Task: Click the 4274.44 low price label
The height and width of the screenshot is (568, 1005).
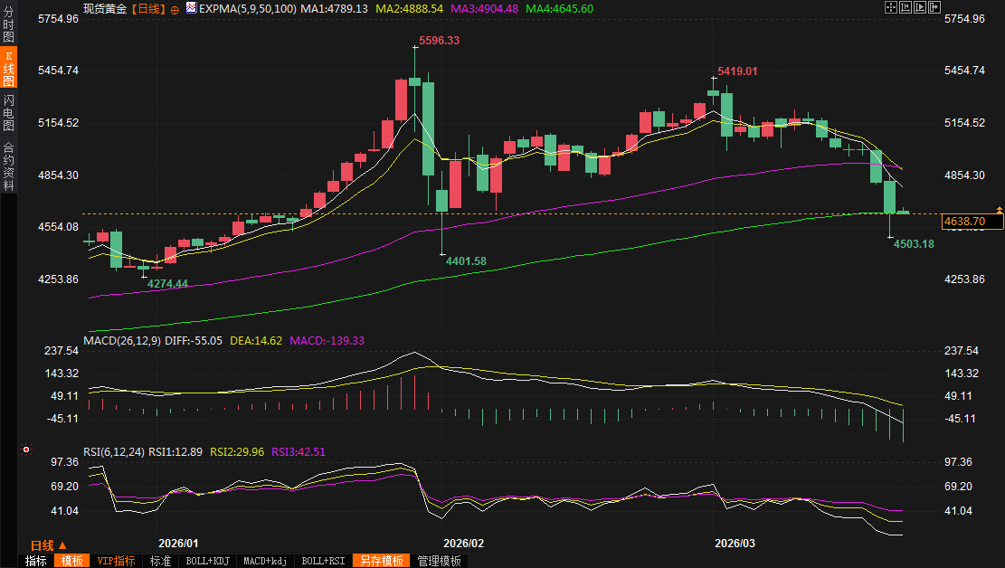Action: (x=167, y=283)
